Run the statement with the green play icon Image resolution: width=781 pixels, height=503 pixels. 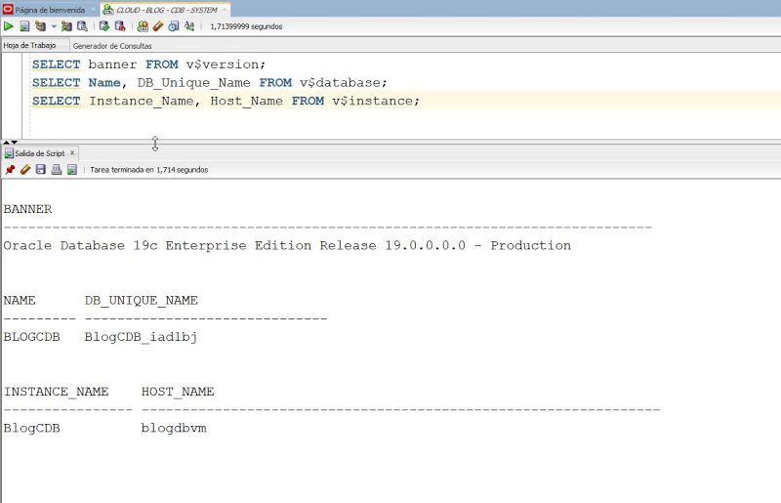coord(9,26)
